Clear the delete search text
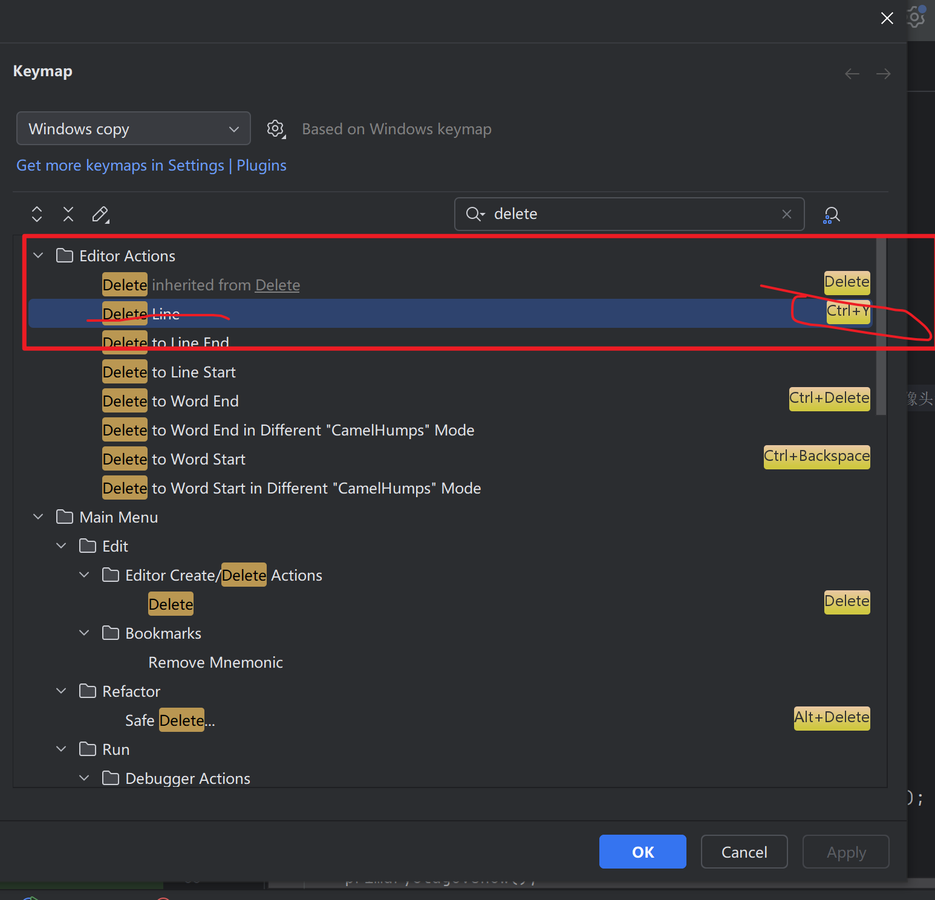Screen dimensions: 935x900 point(787,214)
